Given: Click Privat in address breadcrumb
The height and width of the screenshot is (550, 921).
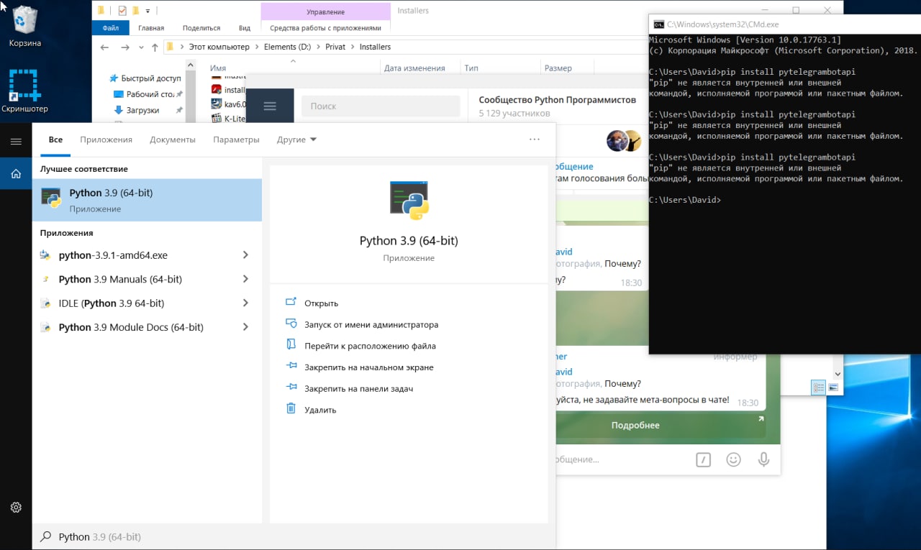Looking at the screenshot, I should (335, 47).
